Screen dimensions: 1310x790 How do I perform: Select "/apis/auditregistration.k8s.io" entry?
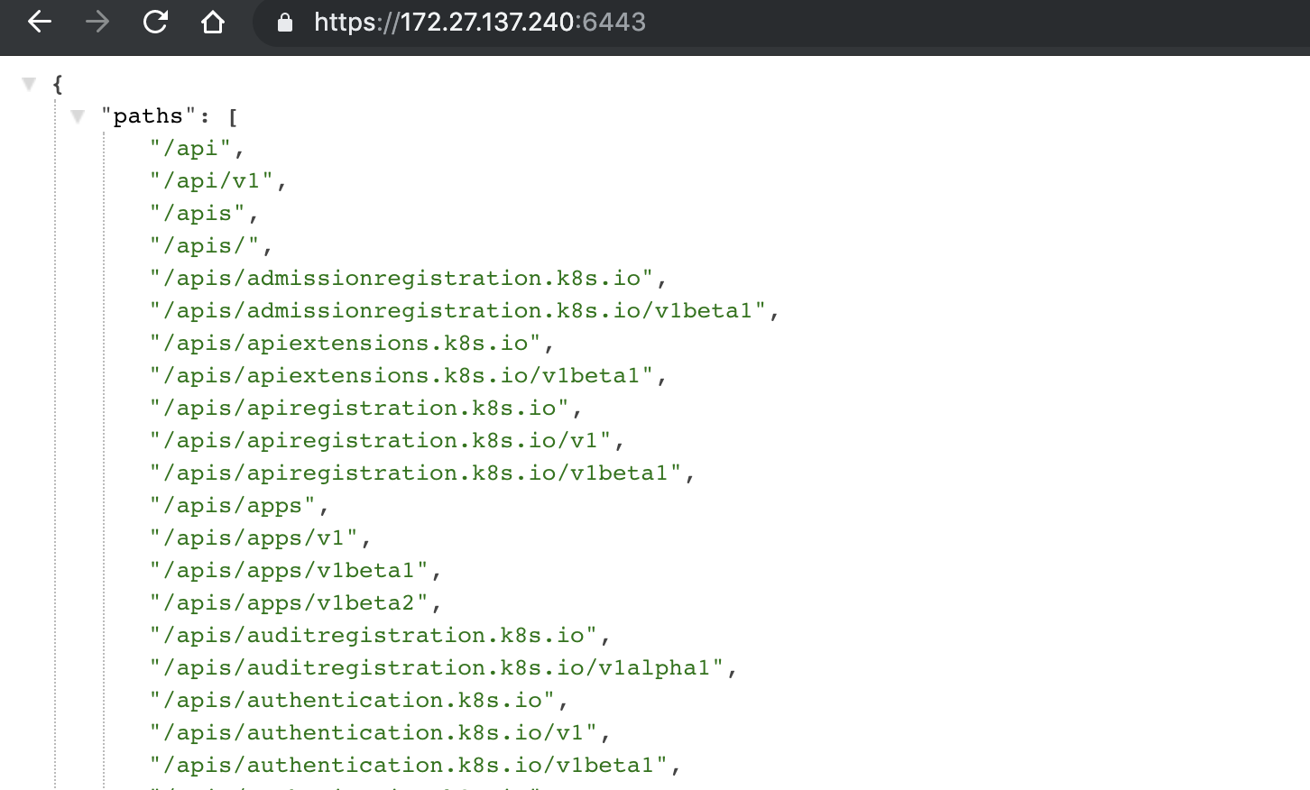374,636
